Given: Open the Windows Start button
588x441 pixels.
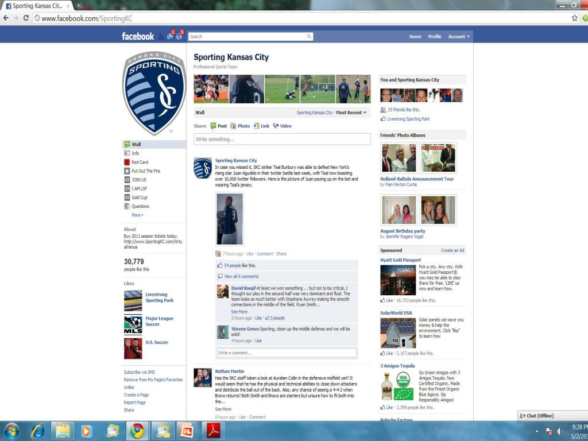Looking at the screenshot, I should 11,431.
